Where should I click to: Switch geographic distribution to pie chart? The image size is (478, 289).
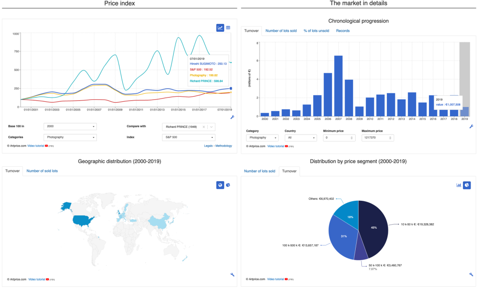pyautogui.click(x=228, y=185)
